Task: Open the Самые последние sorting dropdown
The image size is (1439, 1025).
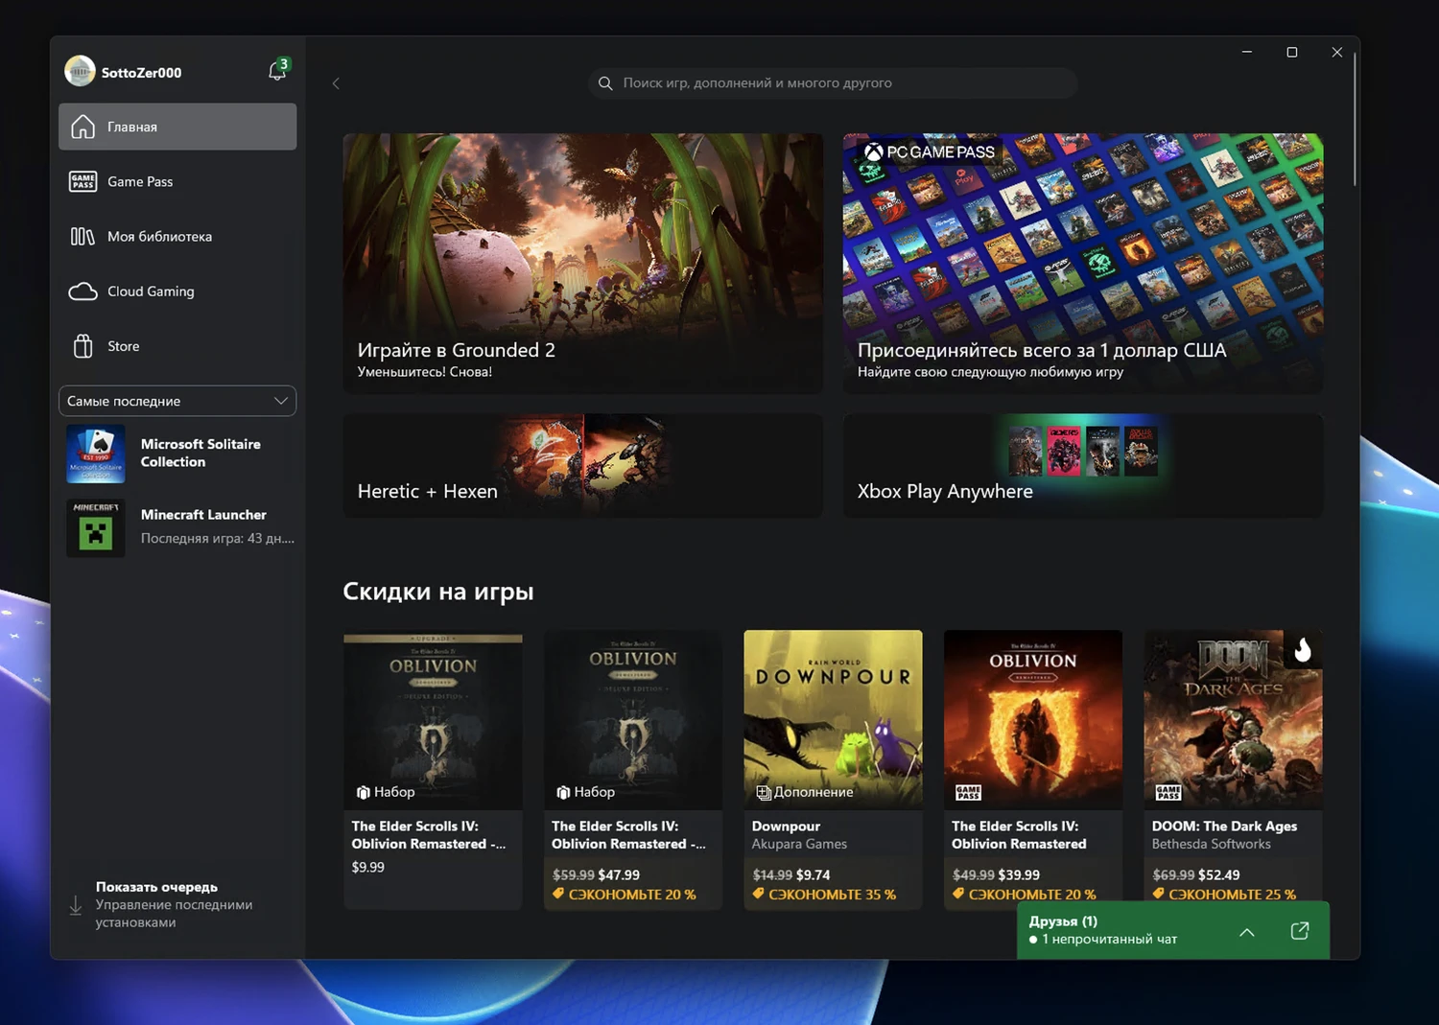Action: (177, 401)
